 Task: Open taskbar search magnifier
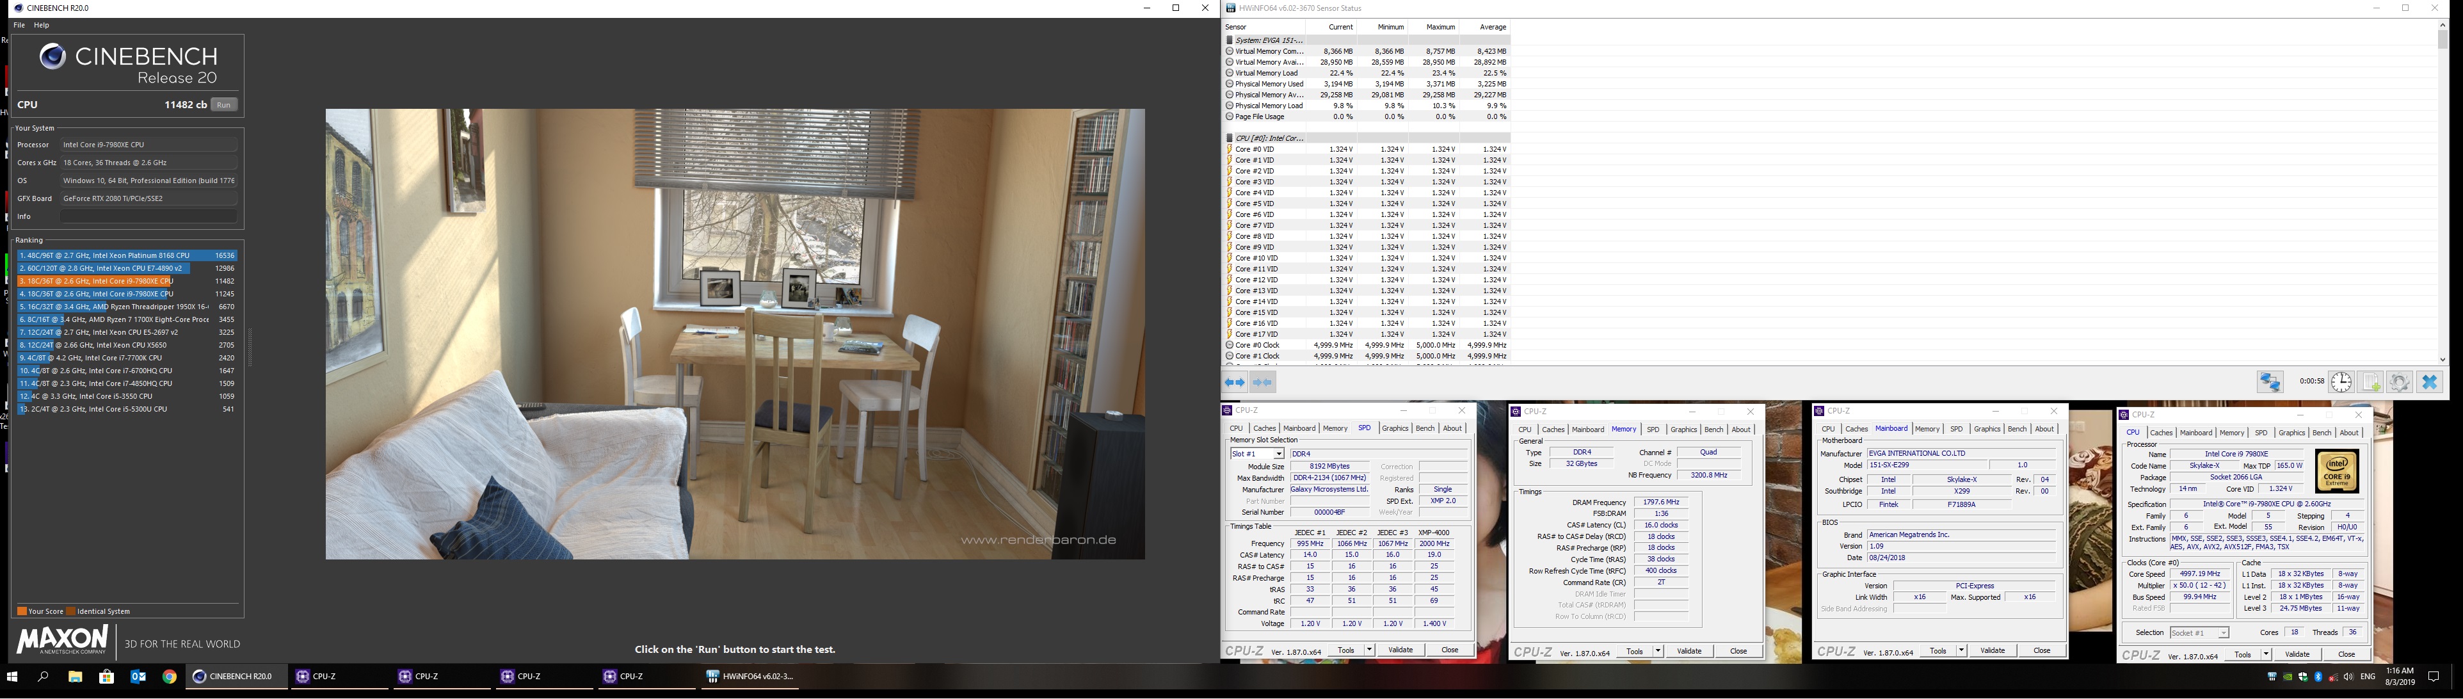click(x=43, y=677)
